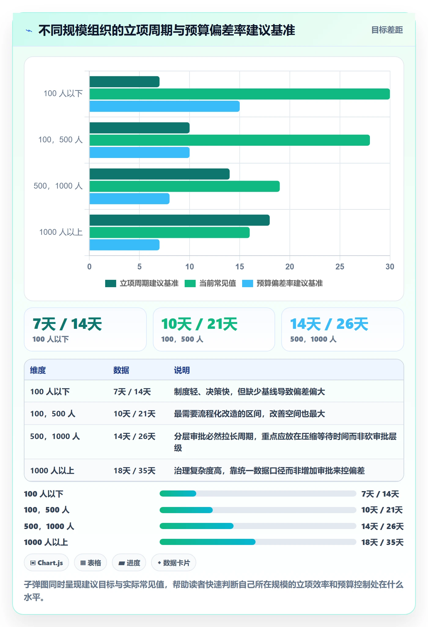The width and height of the screenshot is (428, 627).
Task: Click the green bar for 100，500 人
Action: coord(230,140)
